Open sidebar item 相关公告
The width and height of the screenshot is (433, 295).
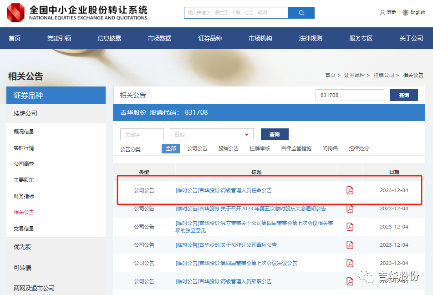click(x=24, y=213)
